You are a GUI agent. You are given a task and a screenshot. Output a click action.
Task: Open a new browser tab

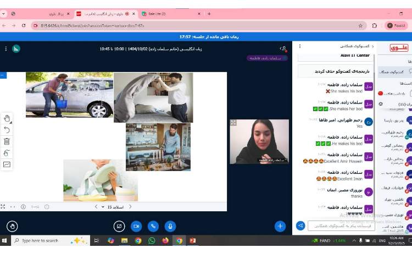pyautogui.click(x=209, y=14)
